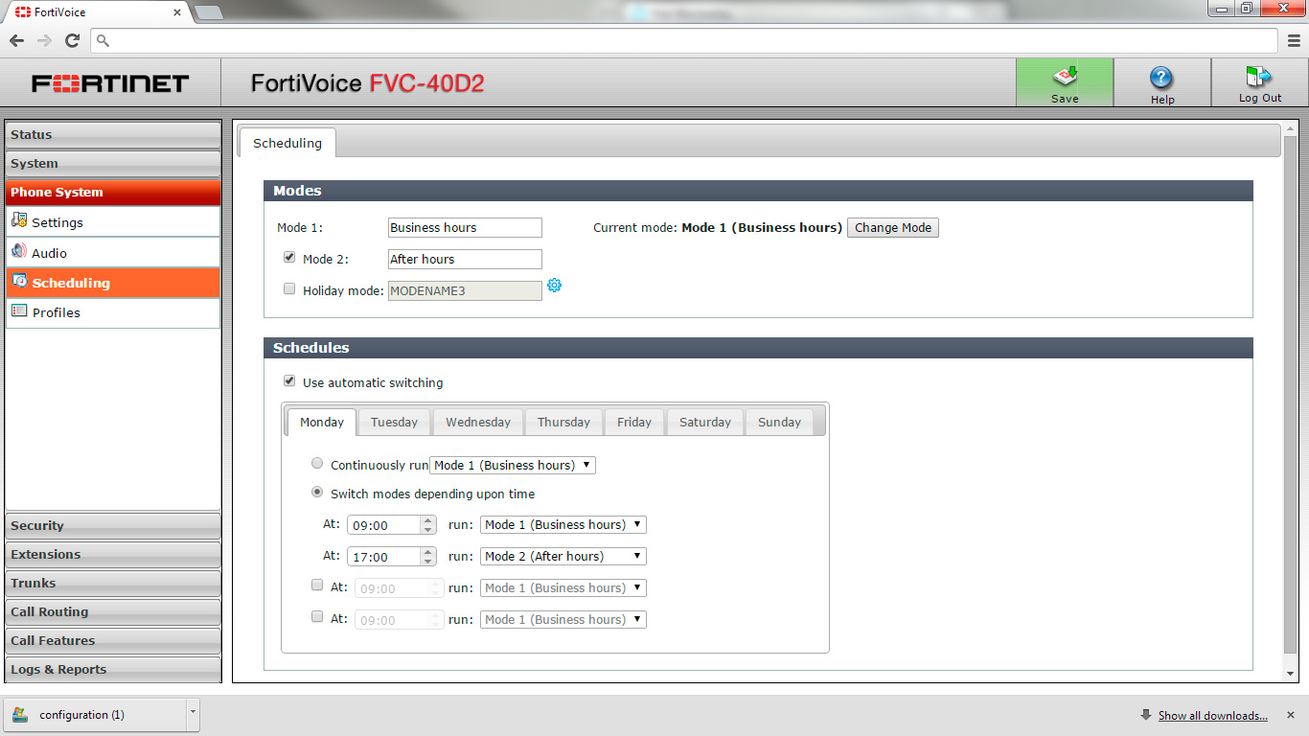Expand the Call Routing sidebar section
This screenshot has height=736, width=1309.
(x=113, y=612)
